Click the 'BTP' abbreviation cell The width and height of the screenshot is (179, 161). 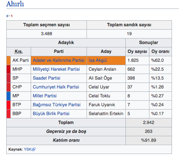pyautogui.click(x=21, y=105)
